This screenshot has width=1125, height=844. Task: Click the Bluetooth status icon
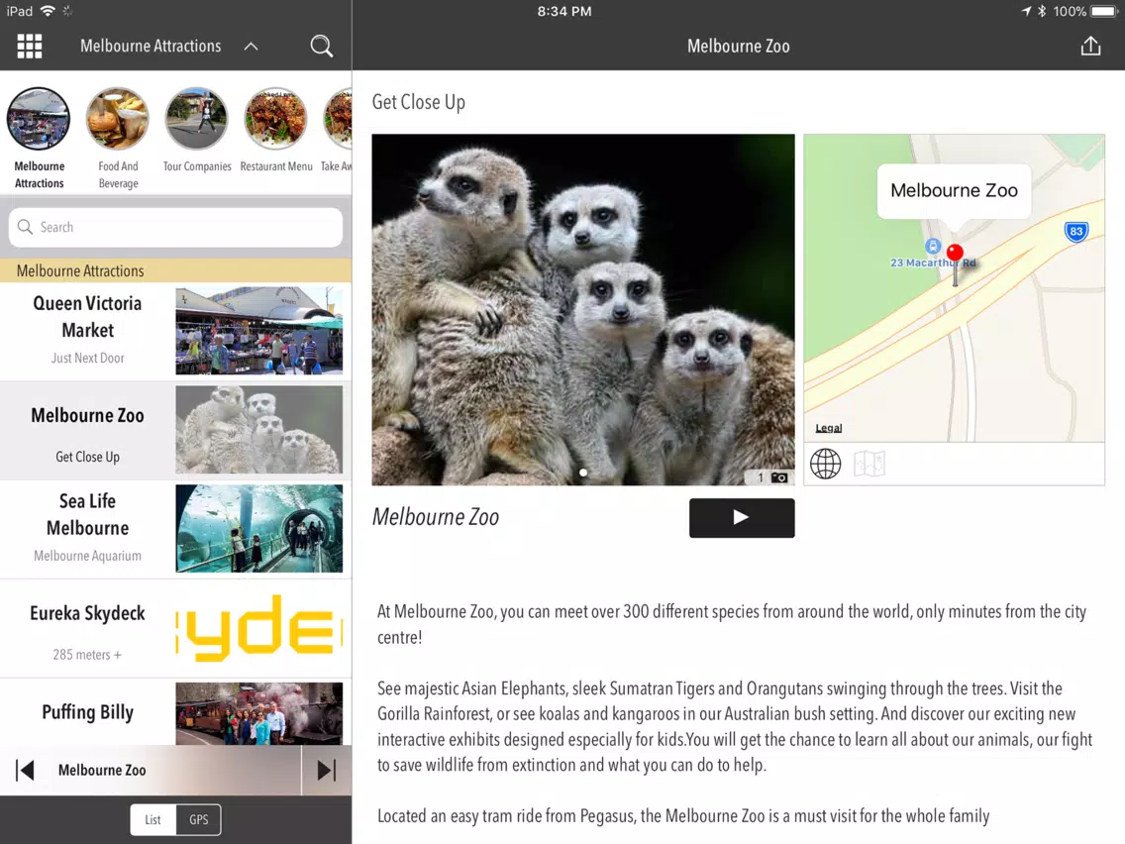1042,11
